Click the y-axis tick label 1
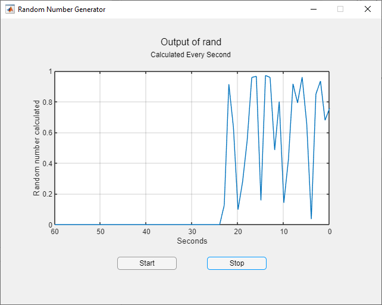 tap(51, 71)
